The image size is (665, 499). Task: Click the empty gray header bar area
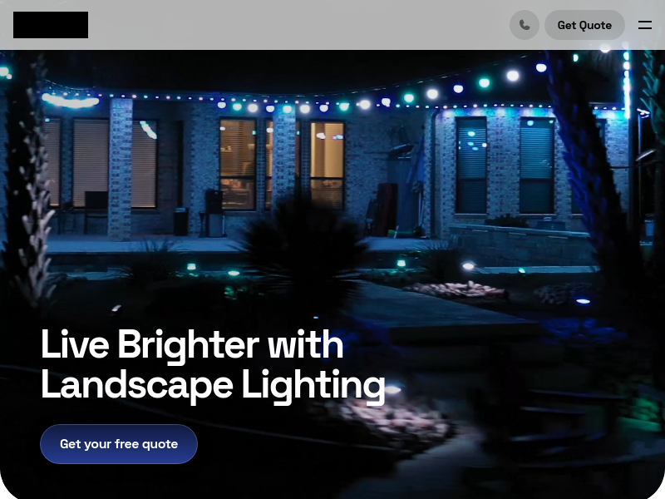(297, 25)
